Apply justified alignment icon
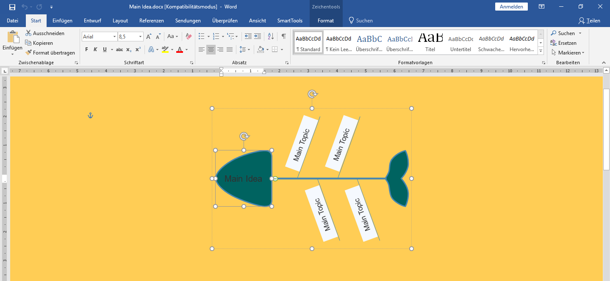610x281 pixels. coord(230,50)
